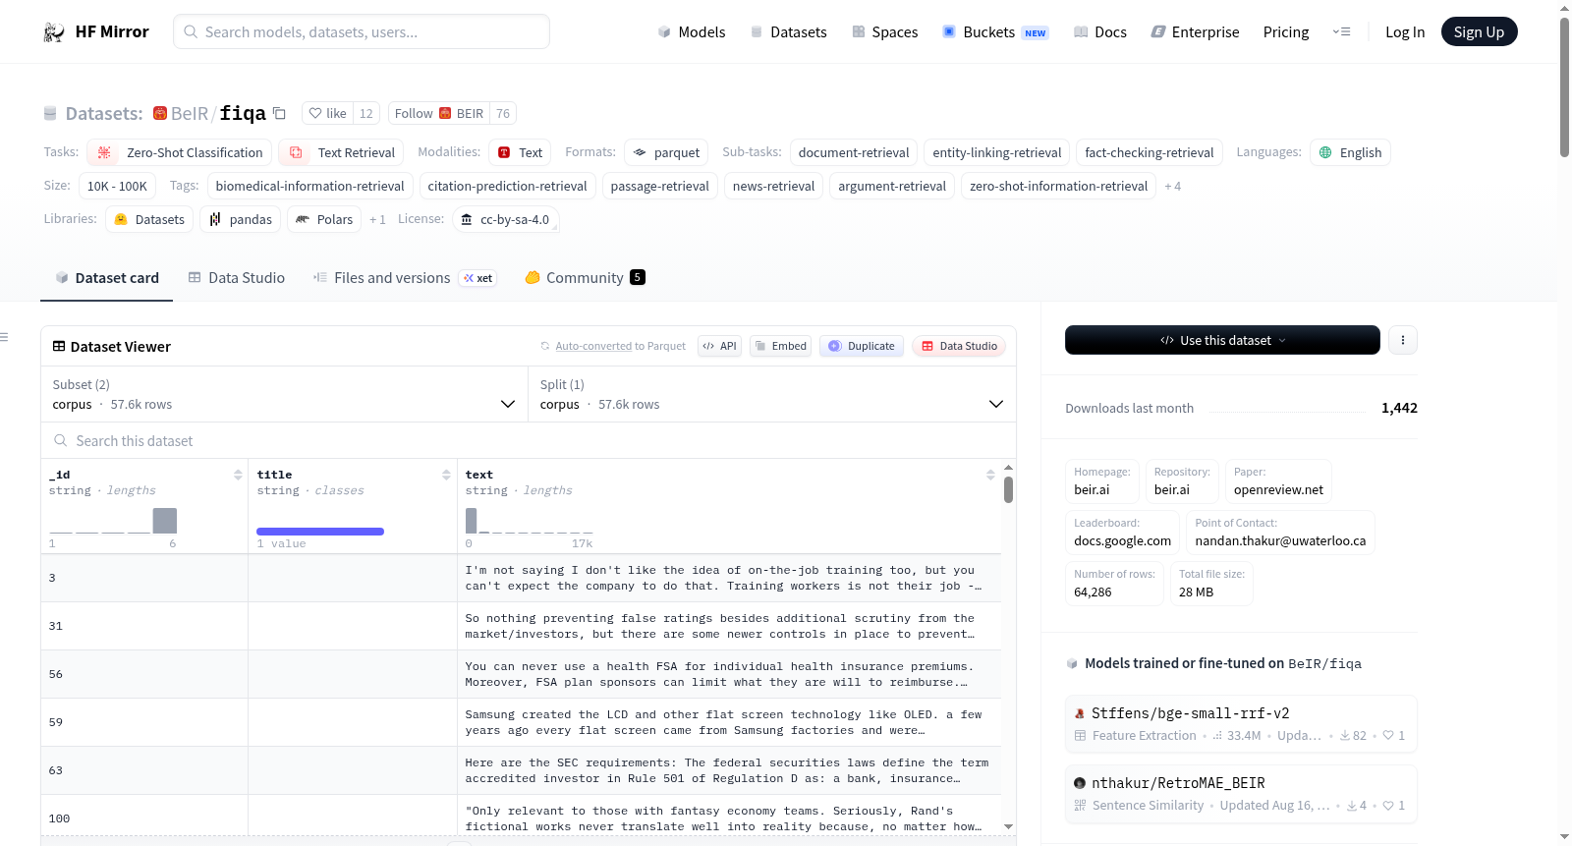
Task: Focus the search models, datasets, users field
Action: click(x=362, y=31)
